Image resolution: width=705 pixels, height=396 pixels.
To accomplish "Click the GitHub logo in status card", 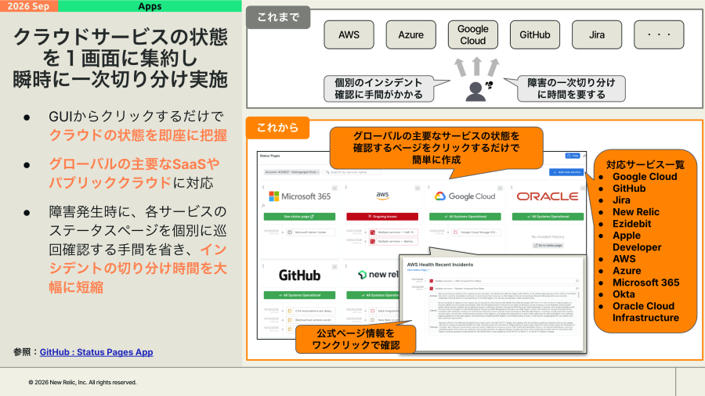I will point(299,275).
